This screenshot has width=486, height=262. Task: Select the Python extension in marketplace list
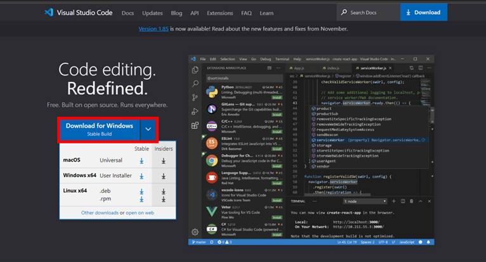click(x=244, y=92)
